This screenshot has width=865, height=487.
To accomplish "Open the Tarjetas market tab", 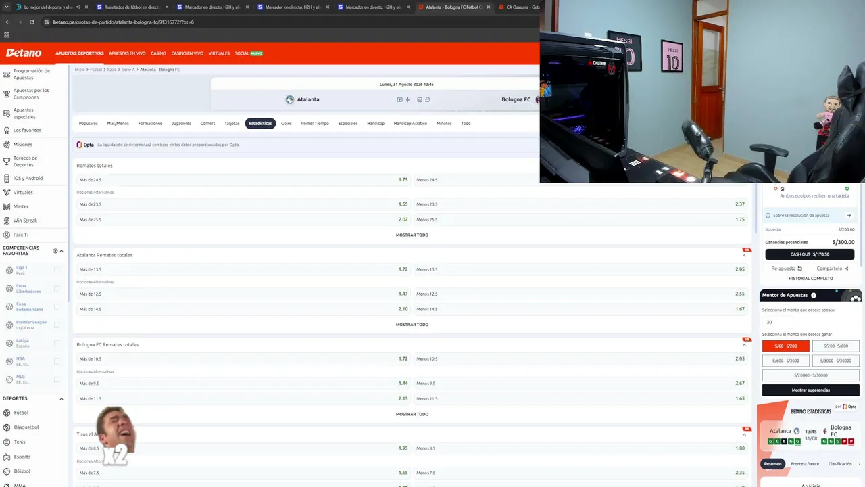I will pyautogui.click(x=232, y=124).
